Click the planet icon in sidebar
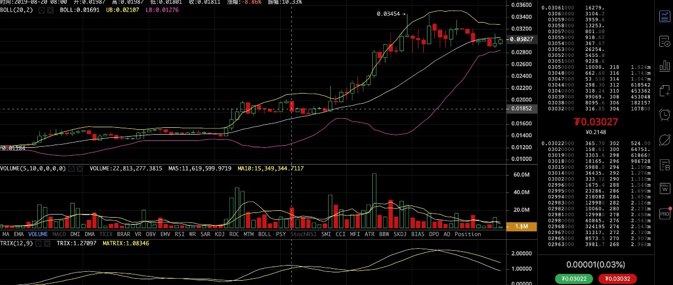 pos(665,140)
